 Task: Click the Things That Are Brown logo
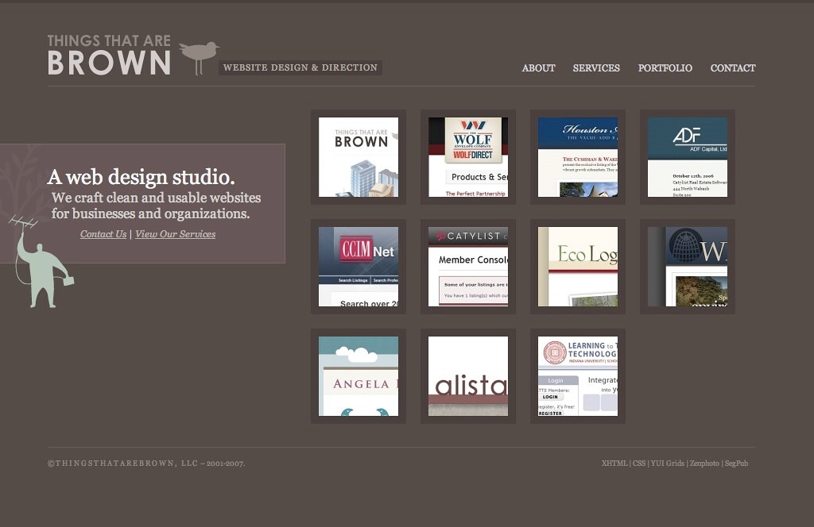click(x=109, y=56)
